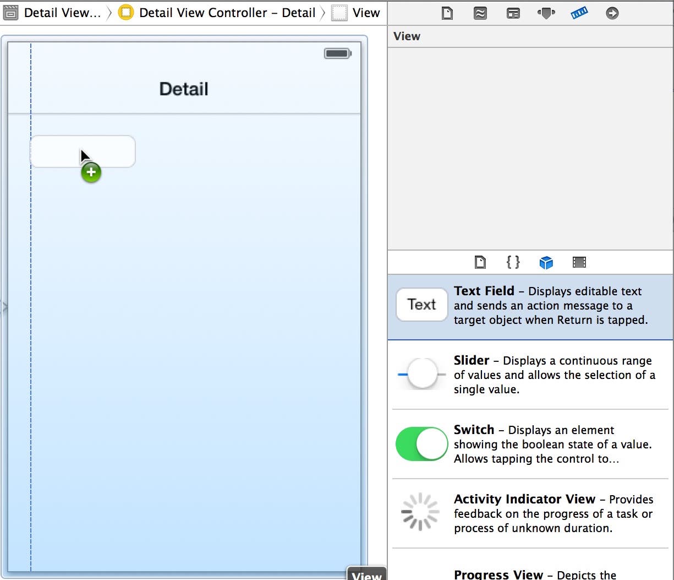
Task: Open the File inspector tab
Action: point(447,13)
